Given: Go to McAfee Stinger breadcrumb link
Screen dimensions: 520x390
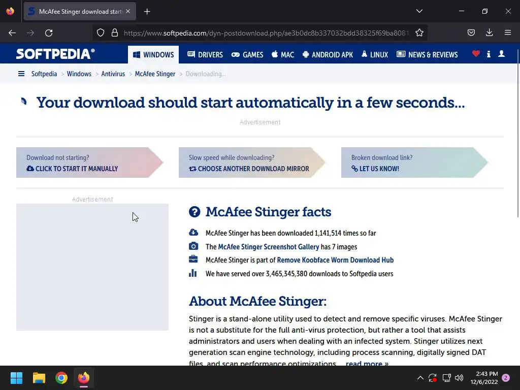Looking at the screenshot, I should pyautogui.click(x=155, y=74).
